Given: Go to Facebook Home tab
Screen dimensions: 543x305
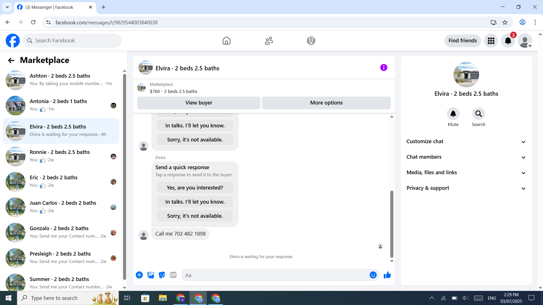Looking at the screenshot, I should click(226, 41).
